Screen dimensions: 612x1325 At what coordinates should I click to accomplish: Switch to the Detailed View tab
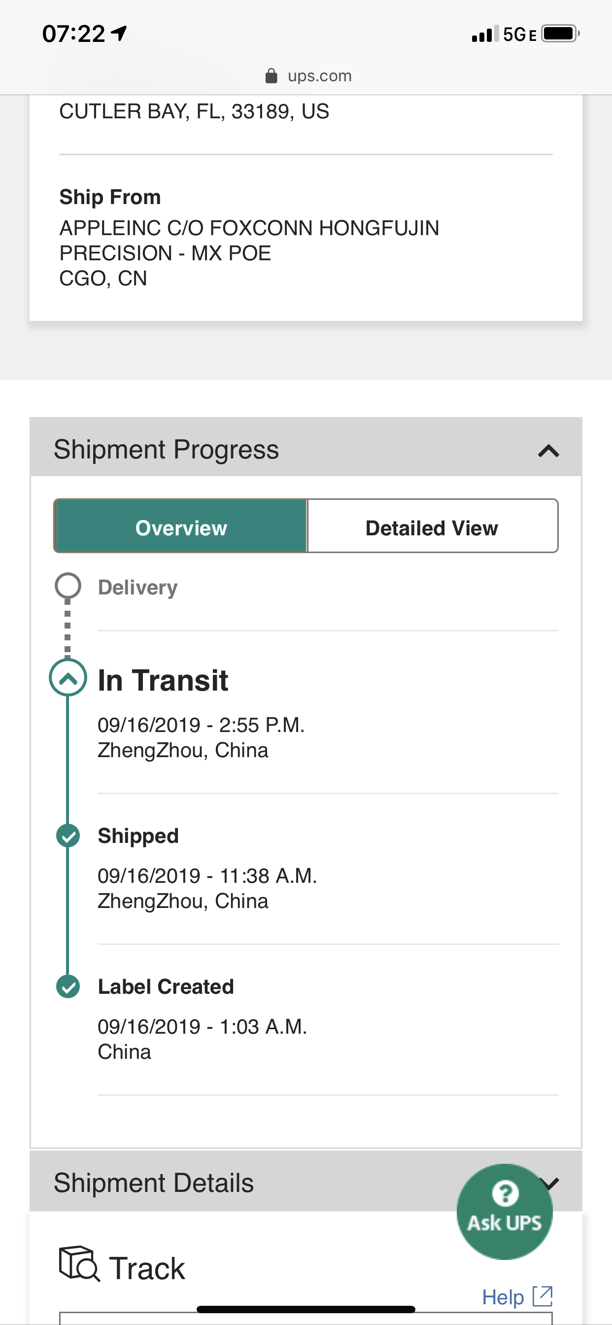(432, 526)
